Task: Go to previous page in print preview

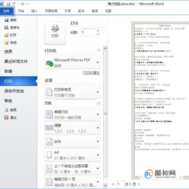Action: pos(113,184)
